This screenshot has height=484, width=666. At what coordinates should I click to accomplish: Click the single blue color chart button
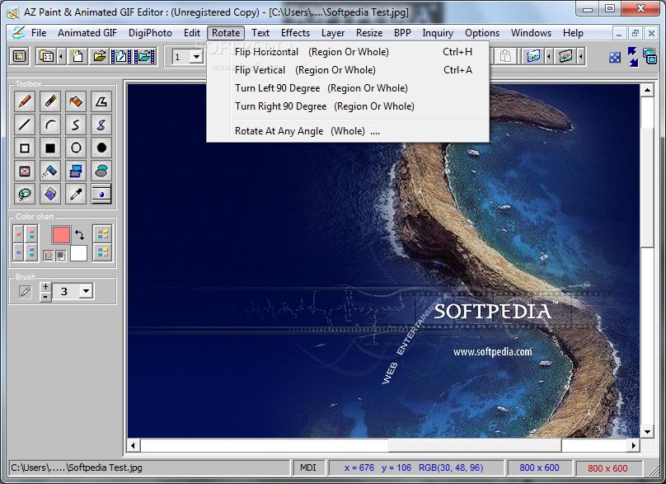pyautogui.click(x=18, y=252)
